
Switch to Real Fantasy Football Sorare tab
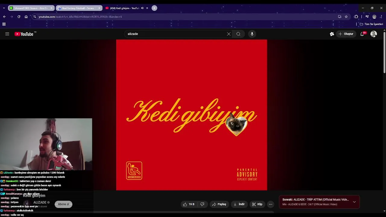click(x=79, y=8)
